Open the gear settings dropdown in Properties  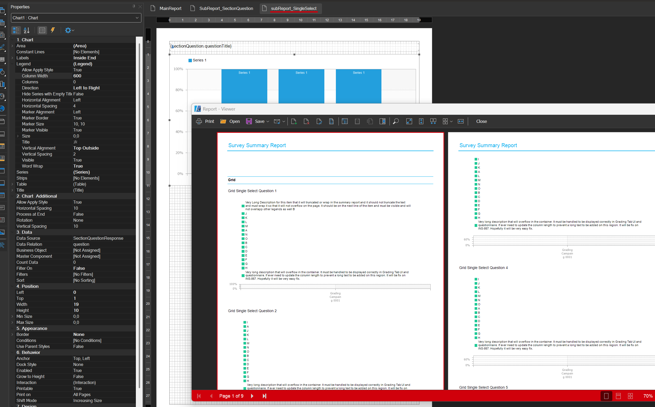[70, 30]
